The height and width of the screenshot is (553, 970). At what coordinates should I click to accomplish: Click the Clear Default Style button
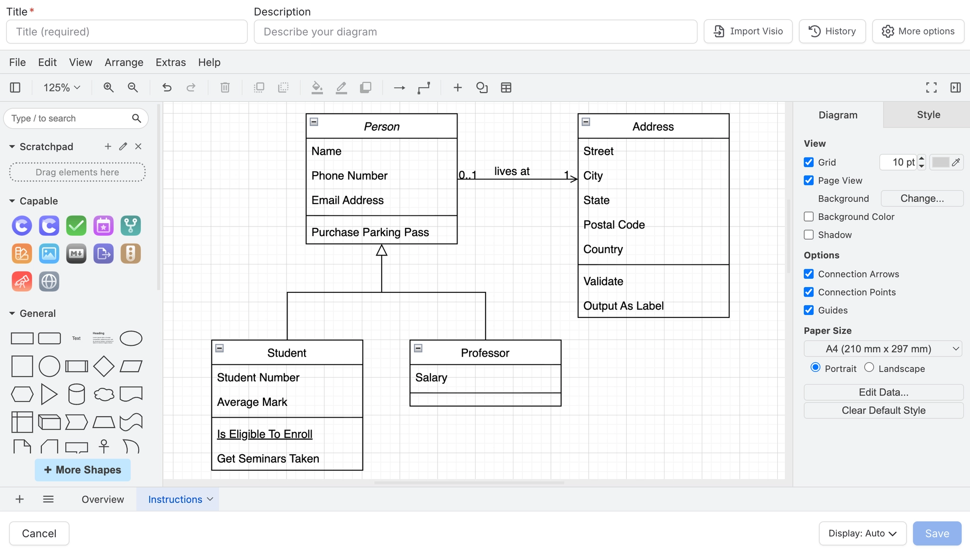(x=883, y=411)
